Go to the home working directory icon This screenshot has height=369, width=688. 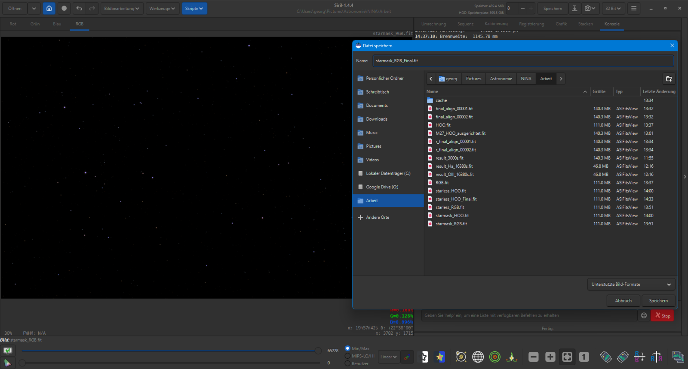coord(49,8)
